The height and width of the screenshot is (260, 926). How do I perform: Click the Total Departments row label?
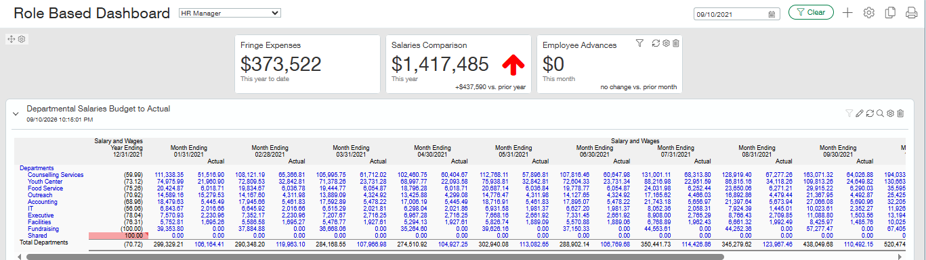[x=44, y=242]
